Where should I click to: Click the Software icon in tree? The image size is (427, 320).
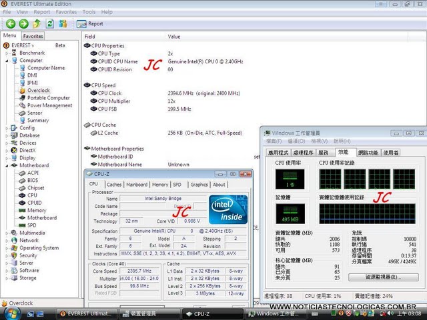click(14, 271)
